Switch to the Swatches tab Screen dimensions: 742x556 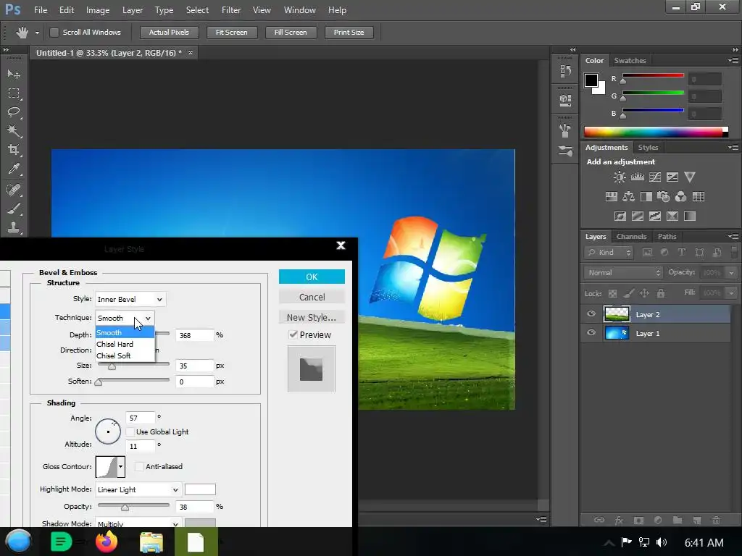tap(630, 61)
